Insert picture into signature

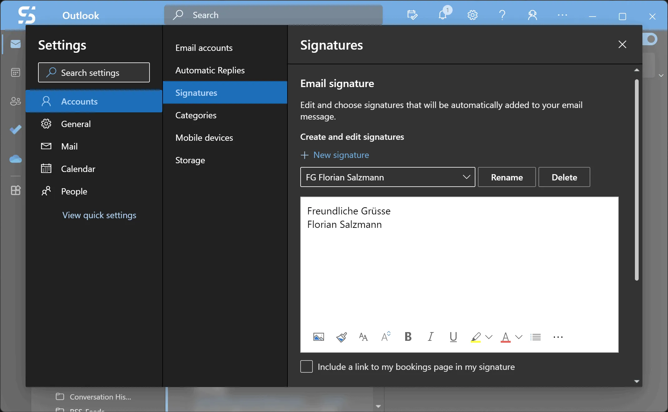click(318, 337)
